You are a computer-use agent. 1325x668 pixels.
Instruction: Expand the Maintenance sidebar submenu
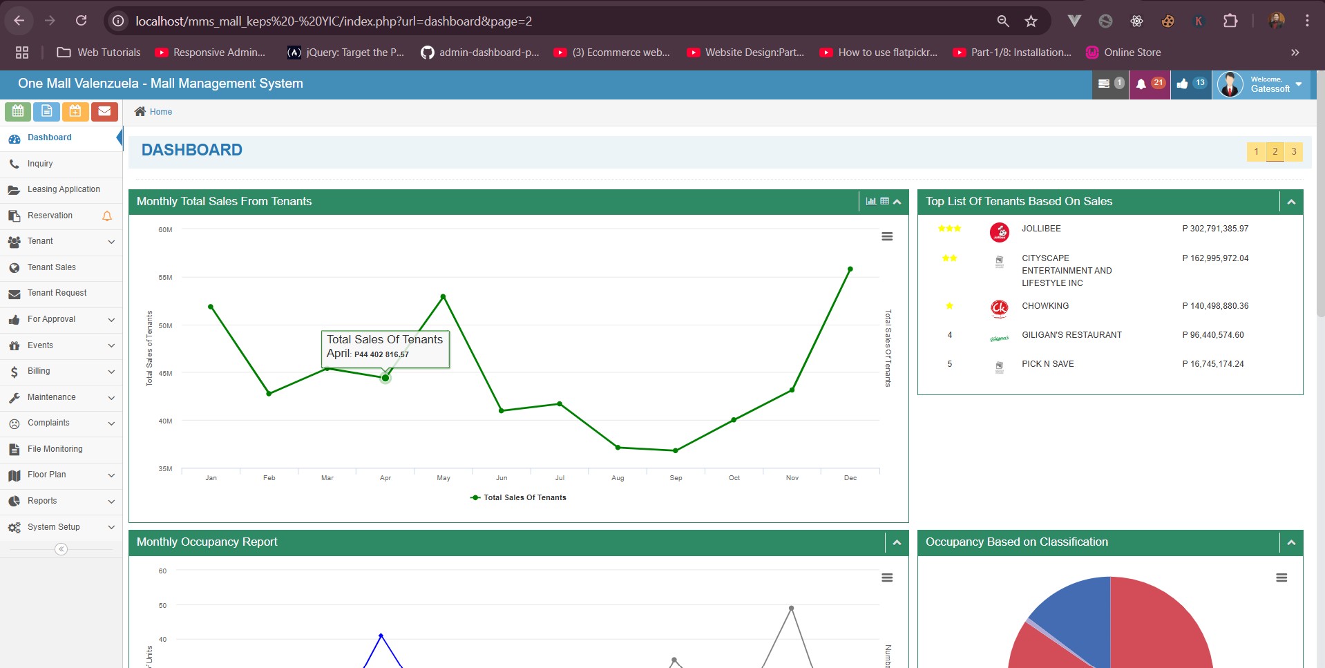coord(111,398)
